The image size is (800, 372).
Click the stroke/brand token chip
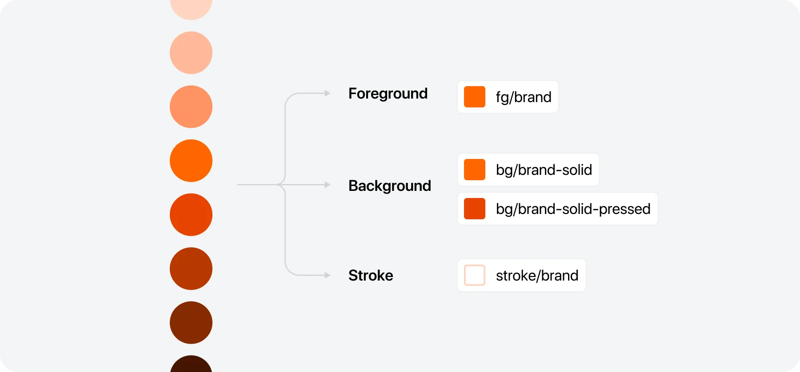pos(522,275)
